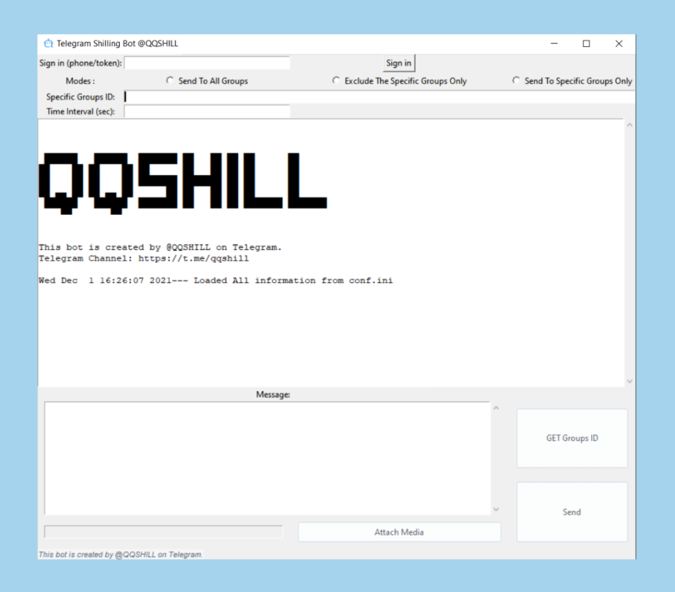Screen dimensions: 675x592
Task: Maximize the Telegram Shilling Bot window
Action: 586,43
